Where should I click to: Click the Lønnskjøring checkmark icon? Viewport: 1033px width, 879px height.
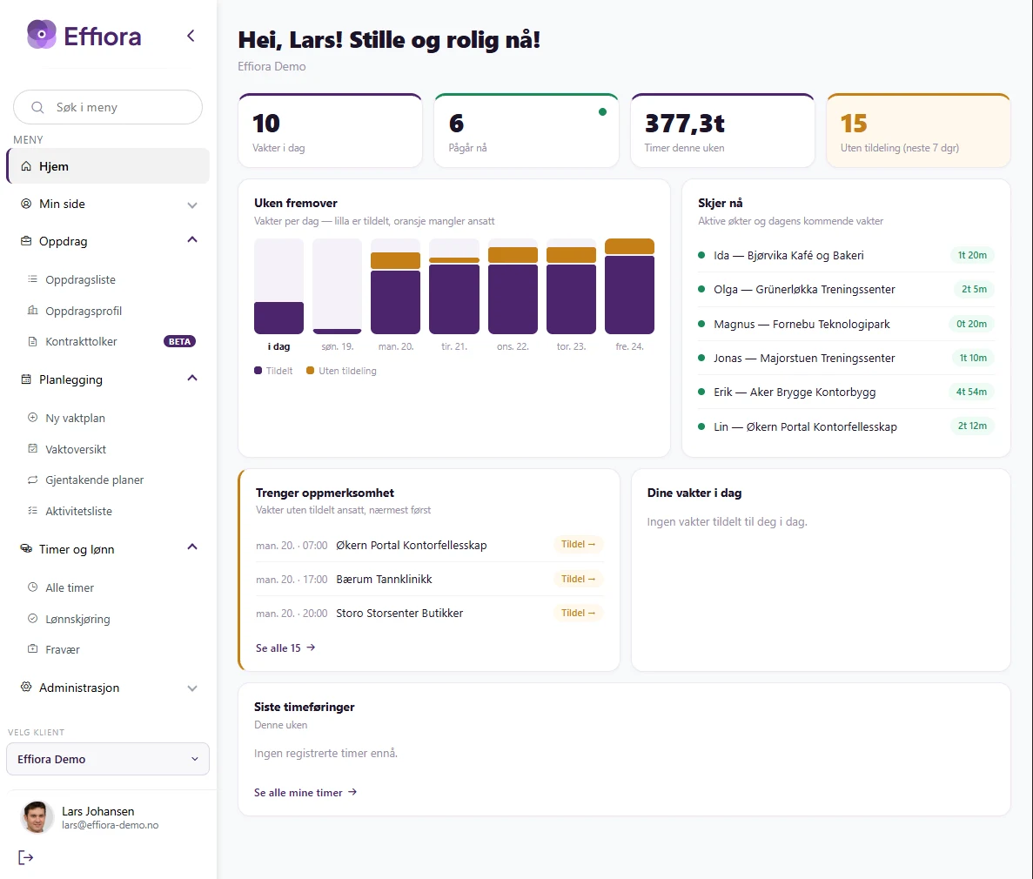(x=32, y=618)
